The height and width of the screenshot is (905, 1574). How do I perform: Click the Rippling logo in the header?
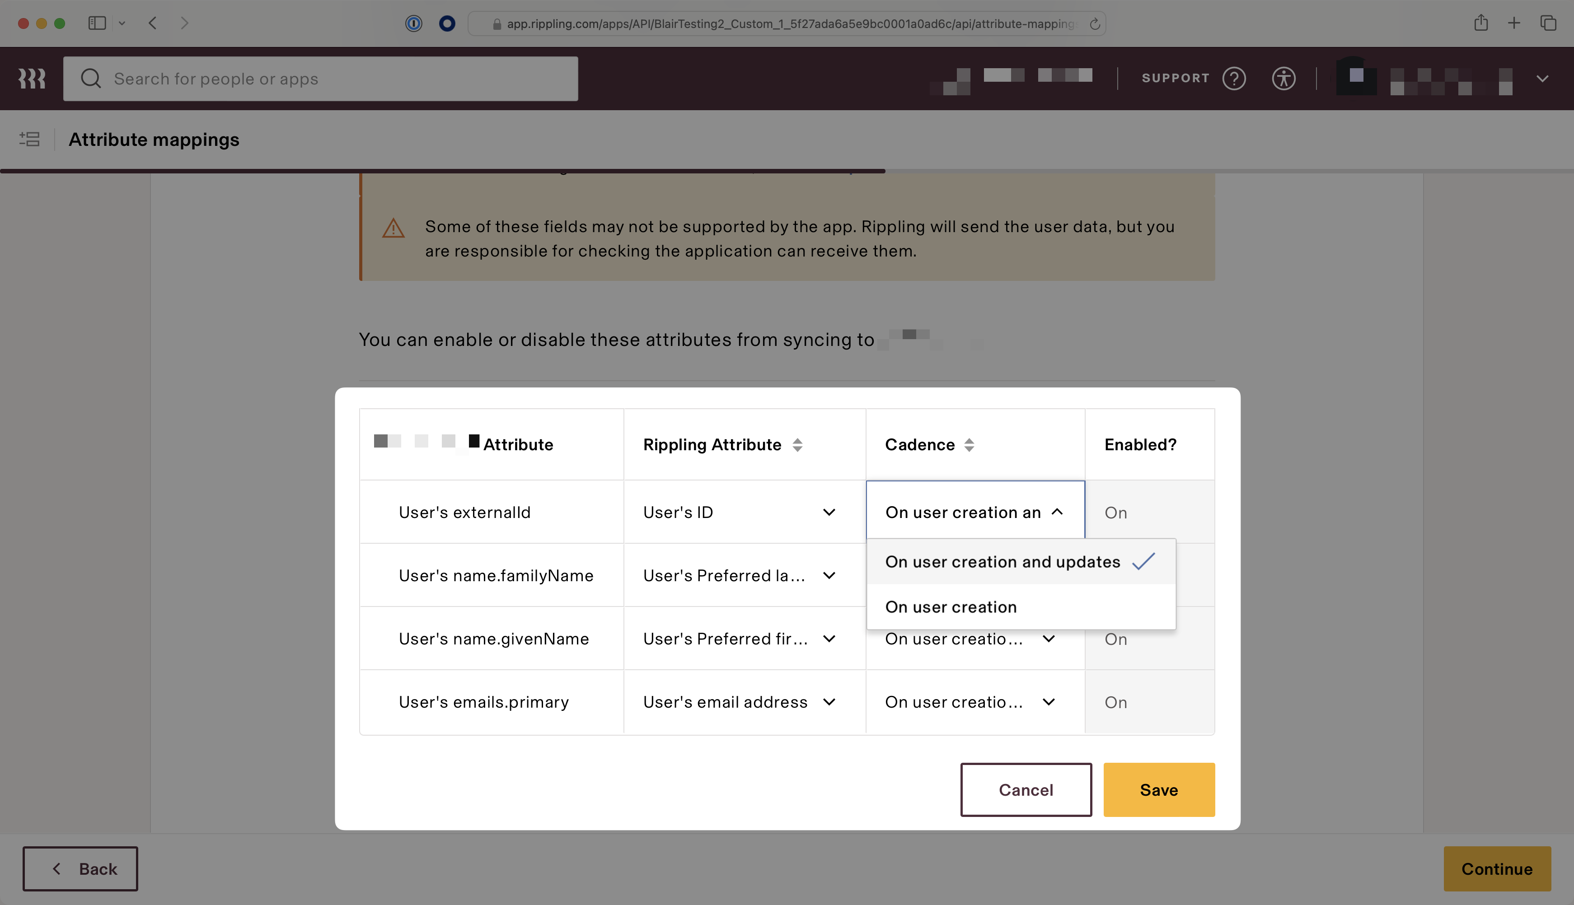click(x=32, y=78)
